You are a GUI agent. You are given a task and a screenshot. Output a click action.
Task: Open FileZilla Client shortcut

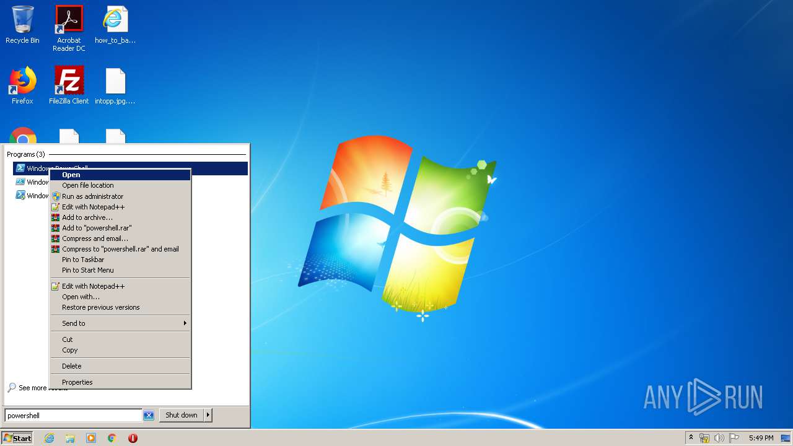click(x=69, y=85)
